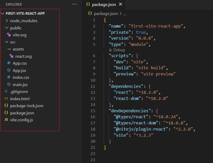The height and width of the screenshot is (163, 213).
Task: Click line number 22 in the gutter
Action: coord(93,154)
